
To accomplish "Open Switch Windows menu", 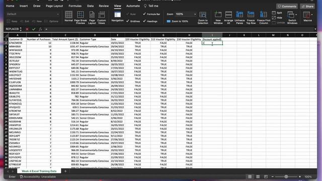I will point(292,18).
